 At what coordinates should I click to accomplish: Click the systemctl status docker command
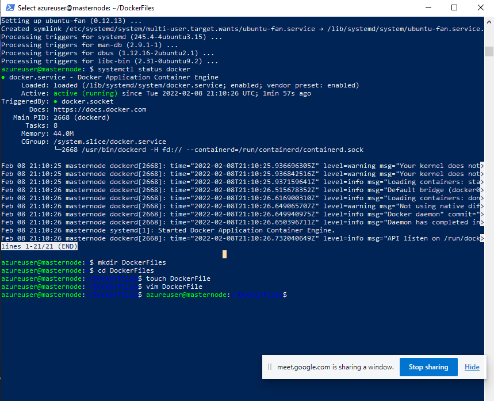(x=144, y=69)
